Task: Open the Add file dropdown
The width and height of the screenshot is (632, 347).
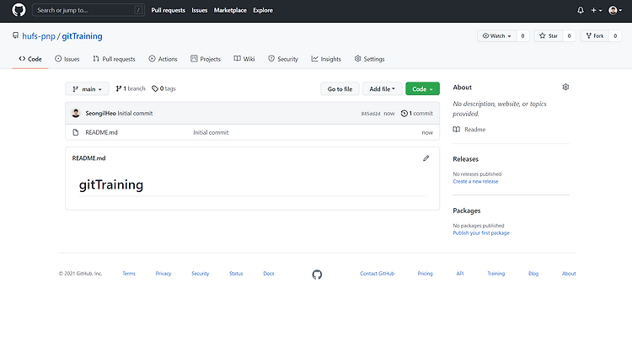Action: 382,89
